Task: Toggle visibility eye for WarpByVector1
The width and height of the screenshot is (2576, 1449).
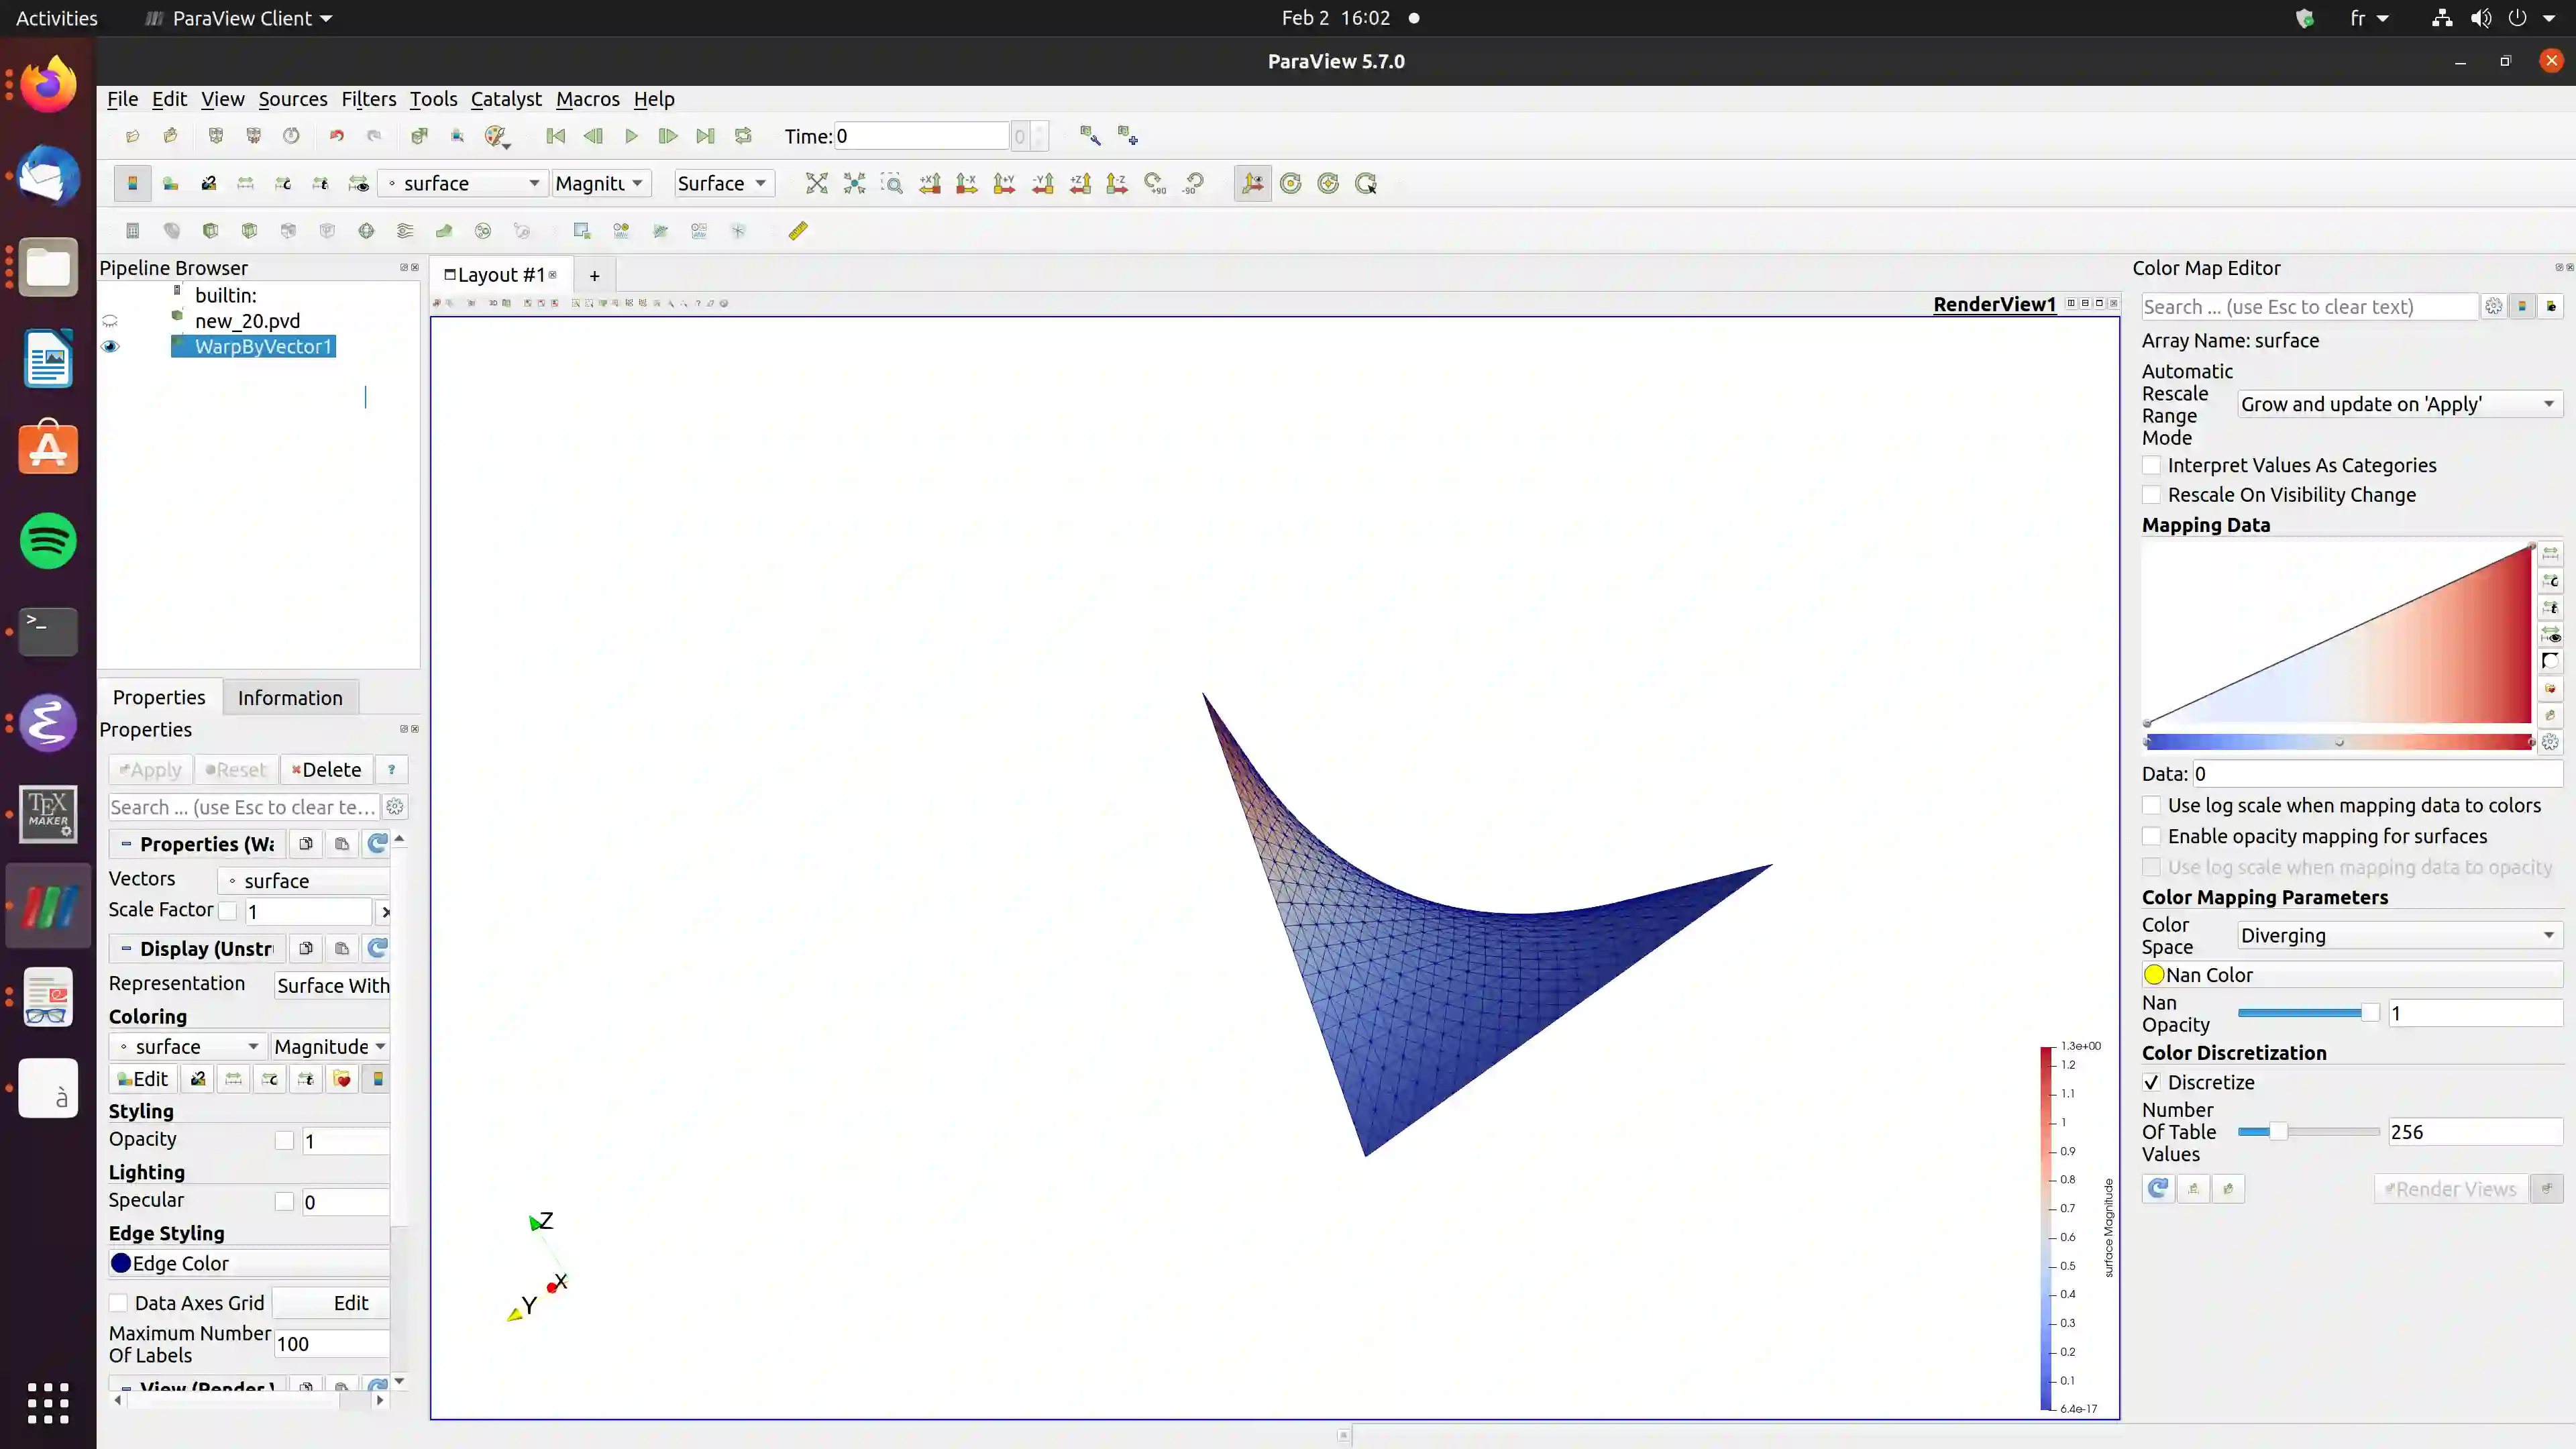Action: 110,347
